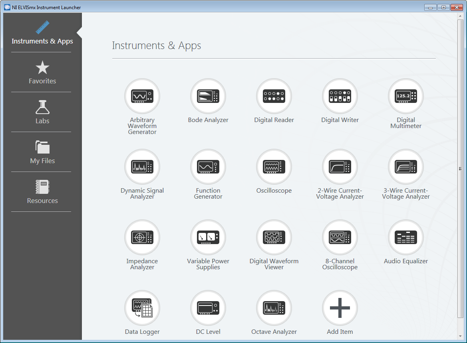Launch the Digital Writer instrument
Image resolution: width=467 pixels, height=343 pixels.
340,96
